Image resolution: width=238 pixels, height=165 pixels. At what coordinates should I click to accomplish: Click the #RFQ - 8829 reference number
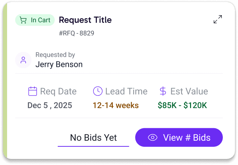coord(76,33)
